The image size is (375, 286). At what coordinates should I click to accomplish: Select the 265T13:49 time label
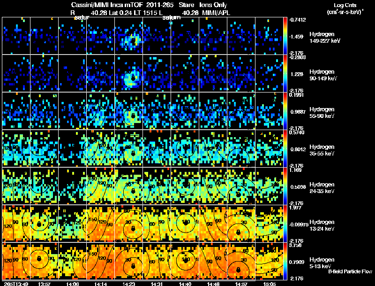16,284
